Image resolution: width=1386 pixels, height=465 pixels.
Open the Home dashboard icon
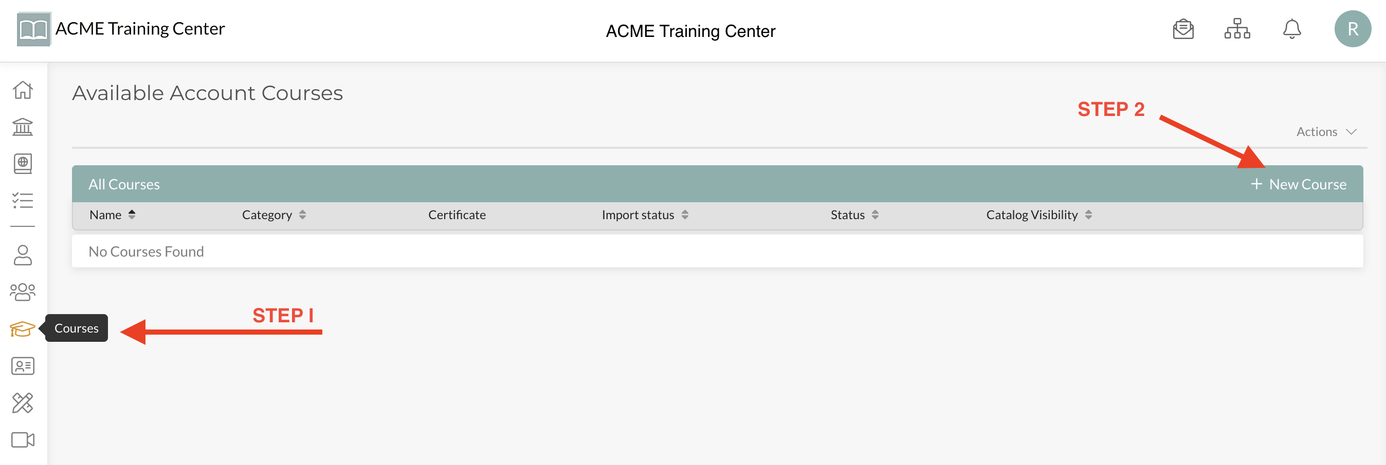coord(23,90)
